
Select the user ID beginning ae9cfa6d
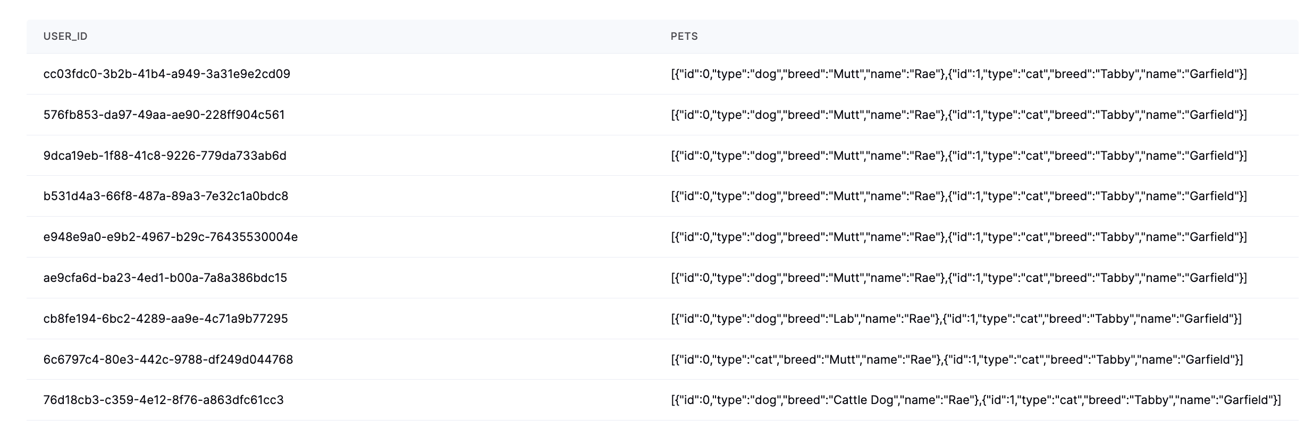click(165, 278)
